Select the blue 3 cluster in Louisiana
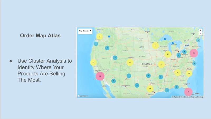Screen dimensions: 211x119 point(167,90)
